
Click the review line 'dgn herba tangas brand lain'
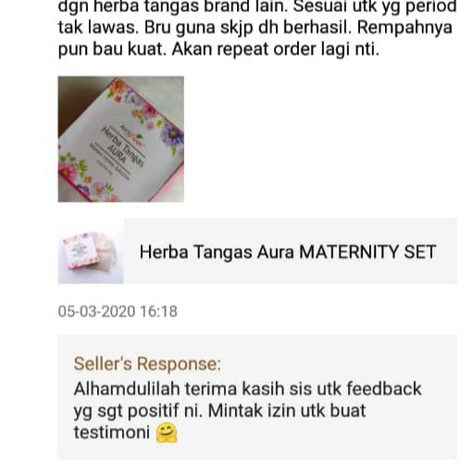click(x=173, y=6)
